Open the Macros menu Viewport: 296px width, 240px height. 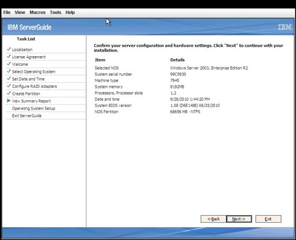tap(38, 12)
